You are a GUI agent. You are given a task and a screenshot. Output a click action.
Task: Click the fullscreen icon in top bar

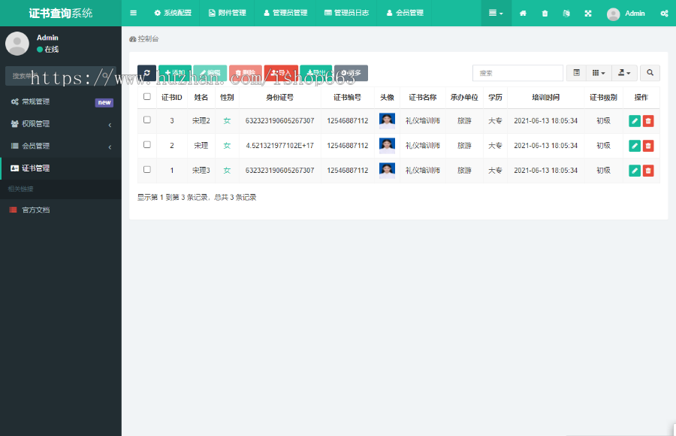point(588,14)
